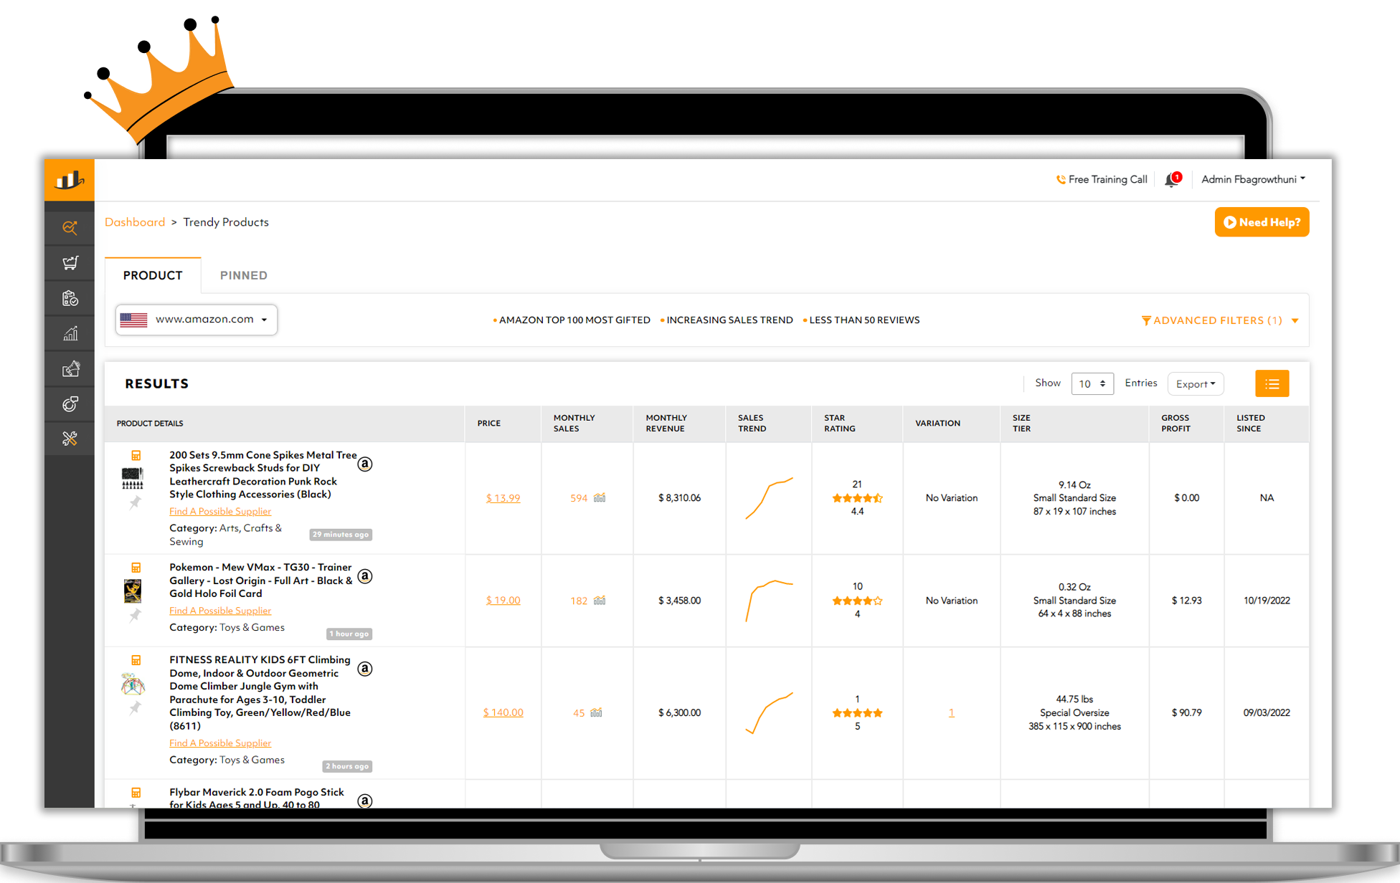Switch to the PINNED tab

coord(243,275)
